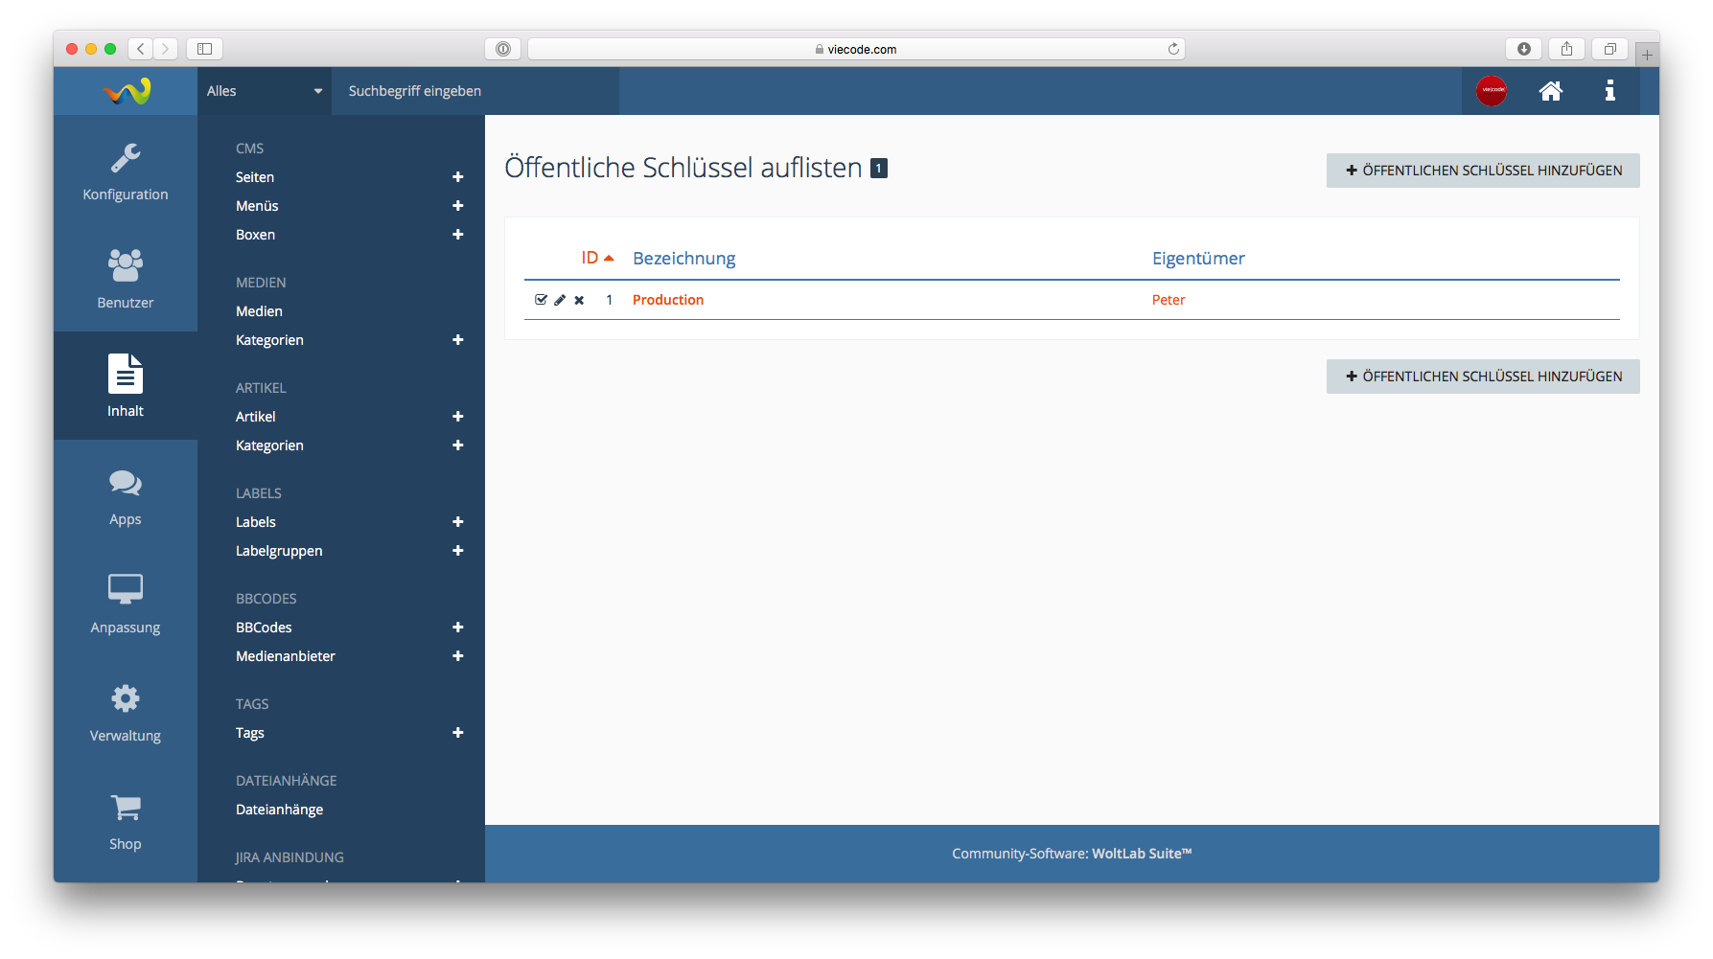This screenshot has height=959, width=1713.
Task: Click the pencil edit icon for Production
Action: click(560, 300)
